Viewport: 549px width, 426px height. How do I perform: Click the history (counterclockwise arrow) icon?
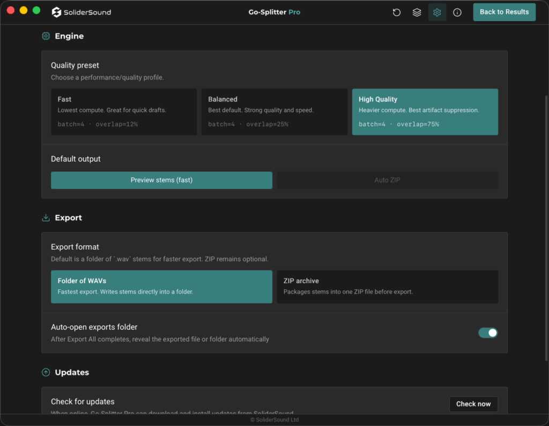click(x=396, y=12)
